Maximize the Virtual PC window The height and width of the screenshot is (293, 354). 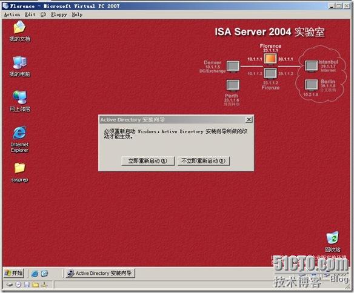[339, 6]
